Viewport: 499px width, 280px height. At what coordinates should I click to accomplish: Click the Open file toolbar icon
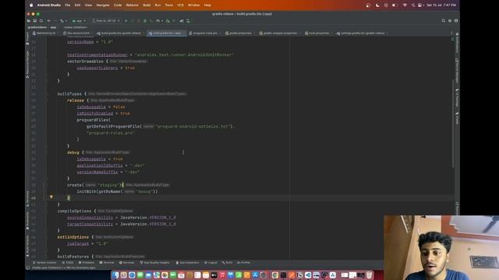point(29,21)
